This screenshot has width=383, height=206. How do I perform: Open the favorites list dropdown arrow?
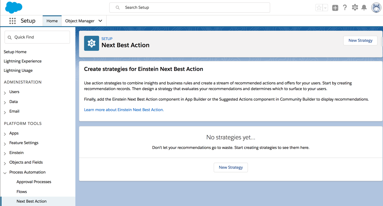click(x=325, y=8)
